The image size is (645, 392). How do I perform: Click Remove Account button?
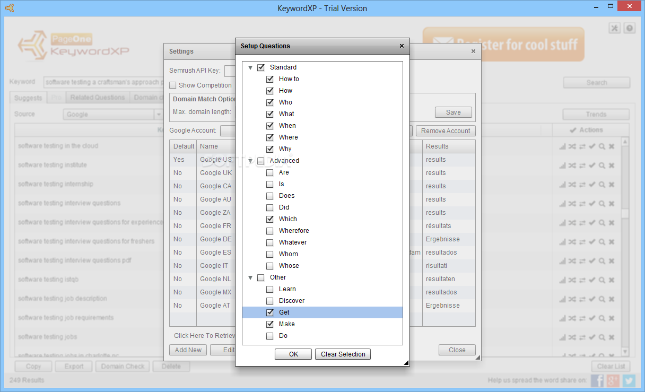[x=446, y=131]
